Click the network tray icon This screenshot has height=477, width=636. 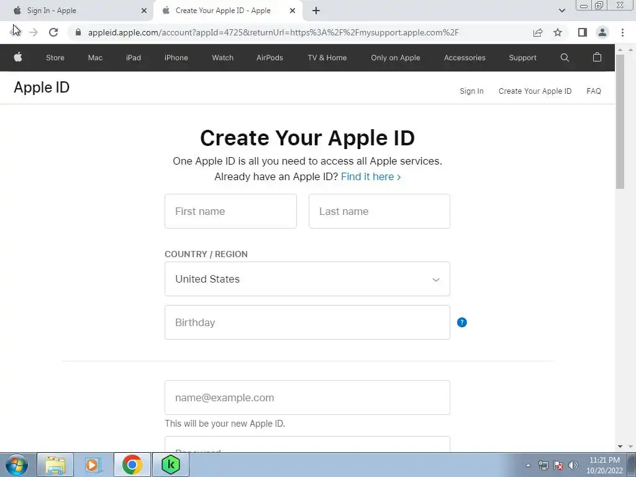coord(543,465)
